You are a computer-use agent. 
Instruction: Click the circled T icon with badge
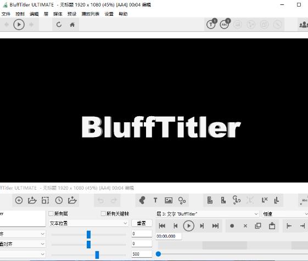point(211,24)
